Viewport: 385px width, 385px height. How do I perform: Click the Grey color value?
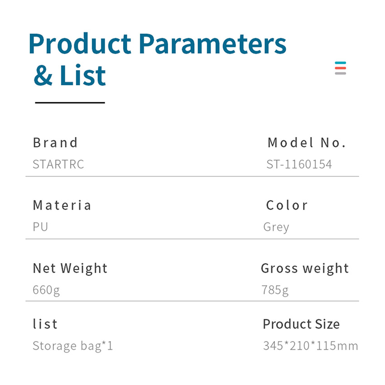coord(276,227)
